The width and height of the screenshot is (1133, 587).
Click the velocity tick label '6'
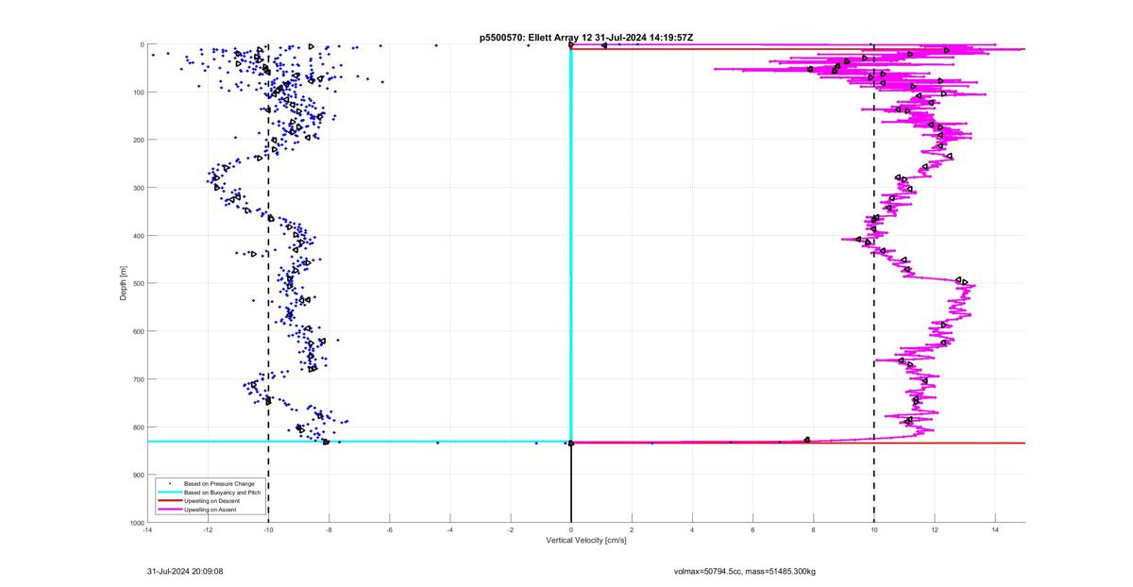pyautogui.click(x=753, y=530)
